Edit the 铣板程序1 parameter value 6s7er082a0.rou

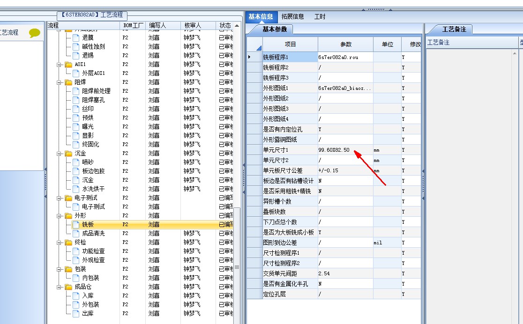[x=345, y=57]
